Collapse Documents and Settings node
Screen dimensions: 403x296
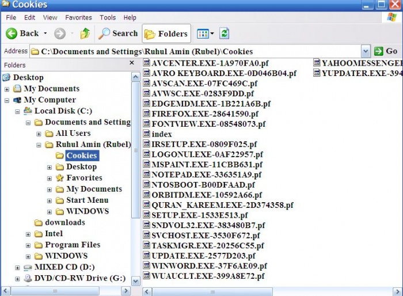point(28,123)
